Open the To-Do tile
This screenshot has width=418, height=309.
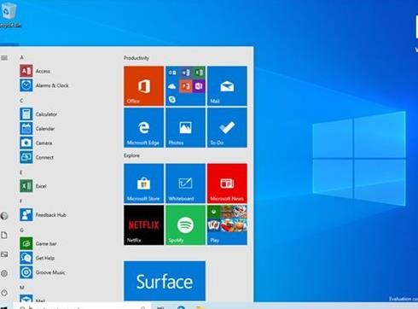point(227,127)
